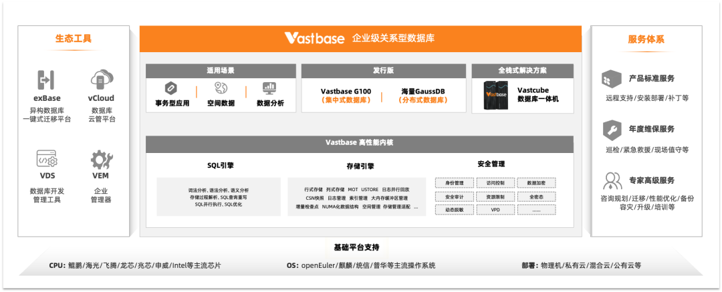
Task: Click the VEM gear and wrench icon
Action: pos(102,160)
